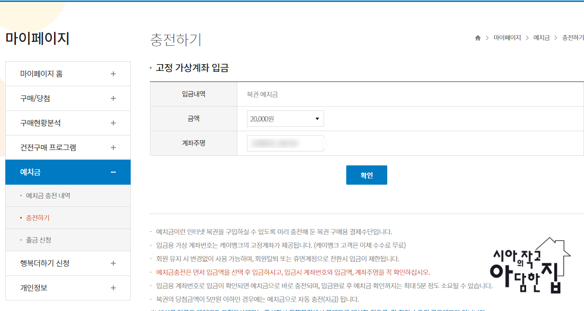Click the 고정 가상계좌 입금 heading
The image size is (584, 311).
click(x=192, y=68)
